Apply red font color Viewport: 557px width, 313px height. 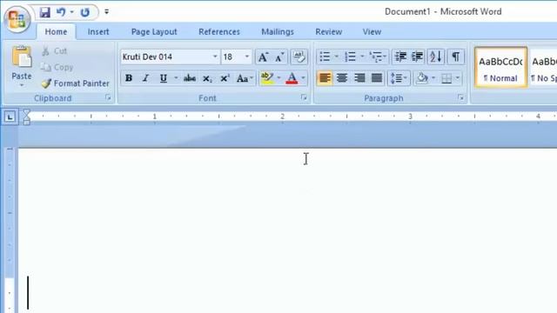(x=292, y=78)
